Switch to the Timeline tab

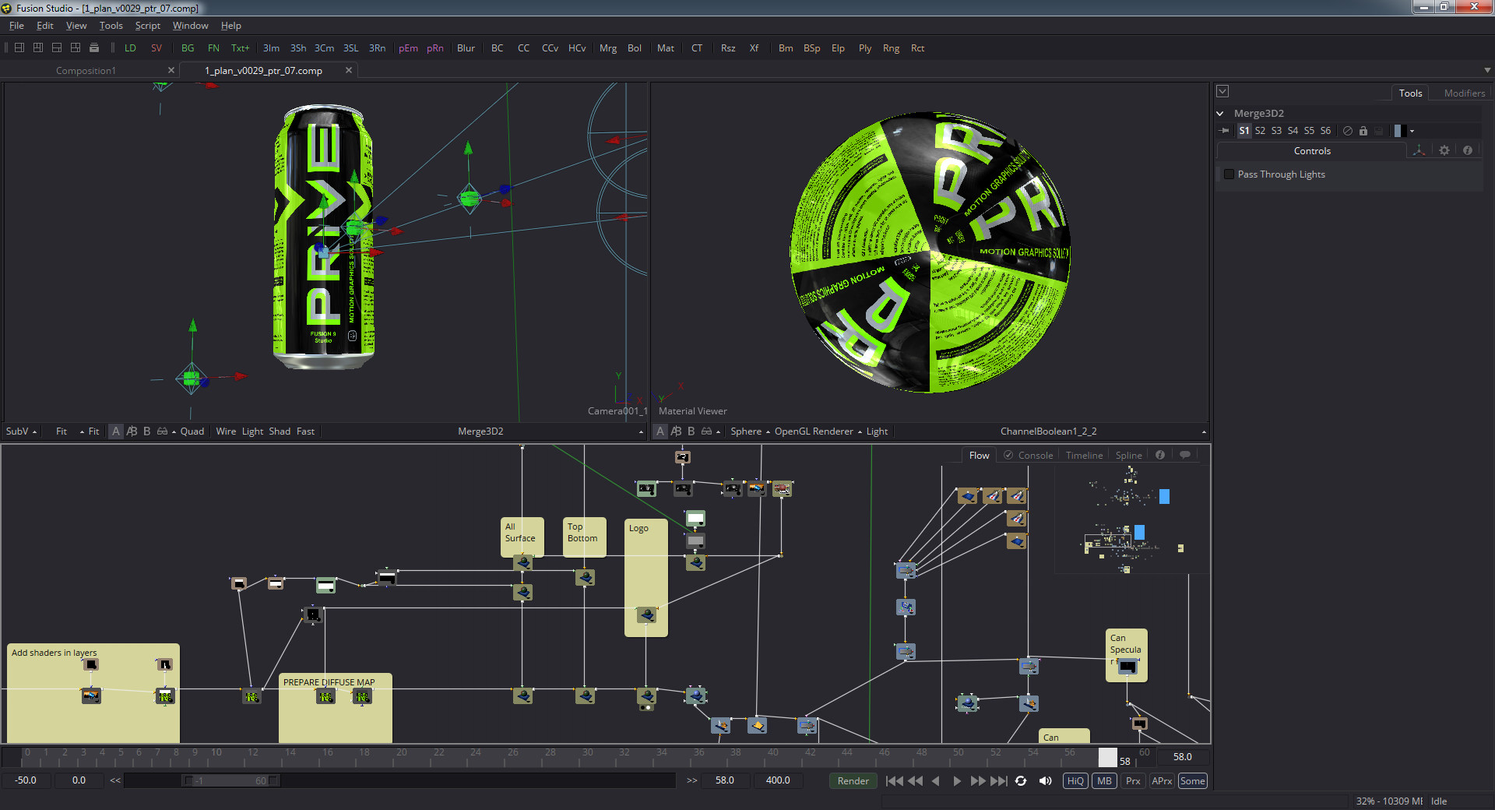click(x=1084, y=455)
